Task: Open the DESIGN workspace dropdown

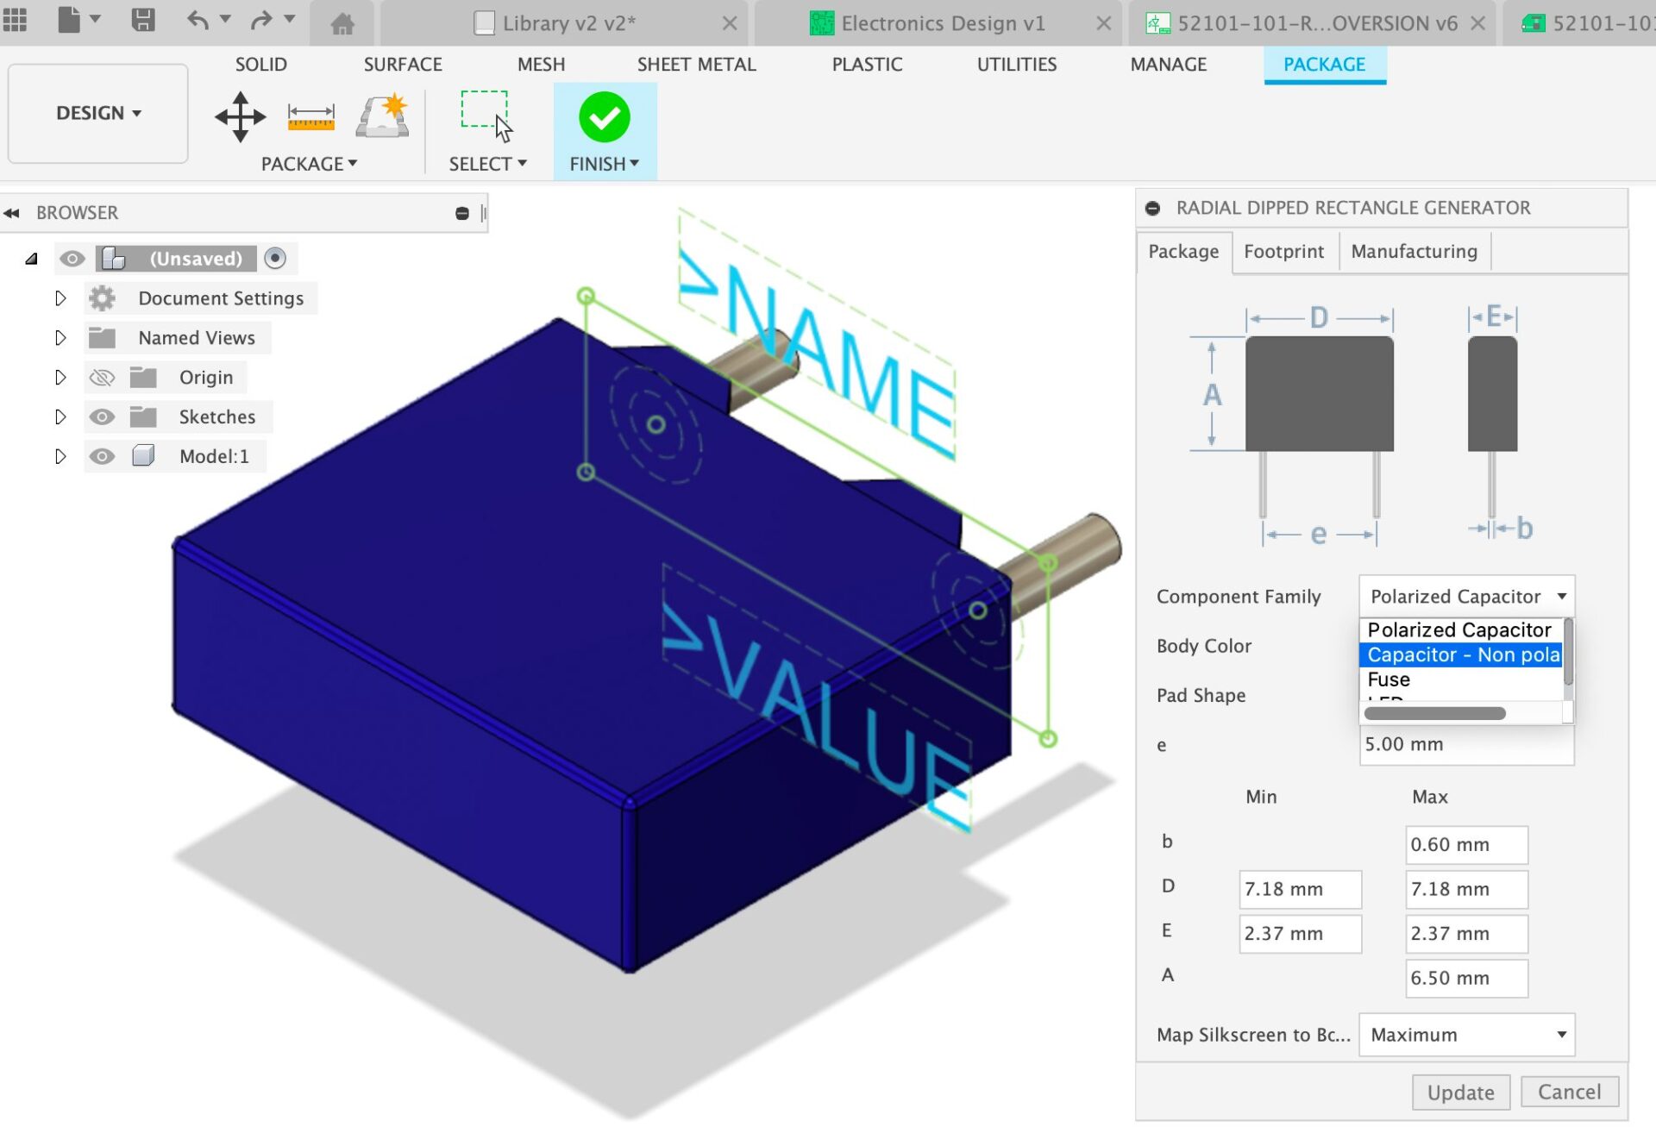Action: tap(97, 113)
